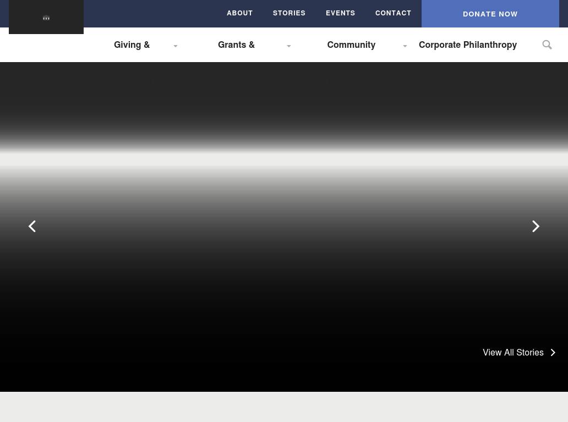Open the Stories page
568x422 pixels.
289,13
